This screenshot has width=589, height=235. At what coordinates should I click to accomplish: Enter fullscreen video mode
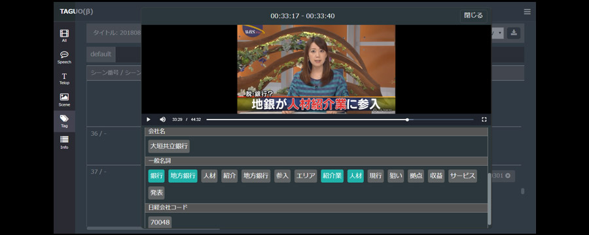click(484, 119)
